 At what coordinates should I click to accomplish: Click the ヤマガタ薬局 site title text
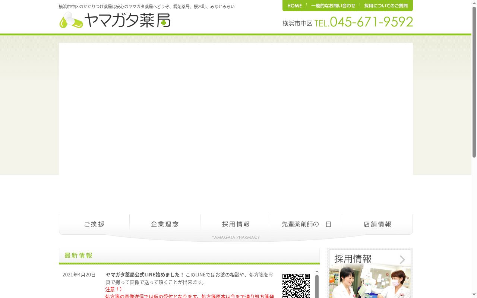(127, 20)
